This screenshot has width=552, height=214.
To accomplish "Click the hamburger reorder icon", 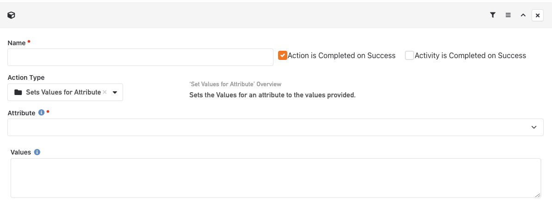I will [508, 15].
